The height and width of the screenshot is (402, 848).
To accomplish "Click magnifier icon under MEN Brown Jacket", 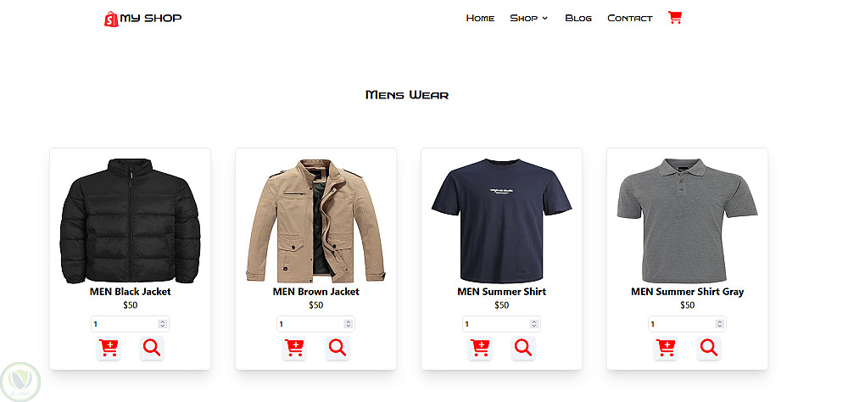I will point(338,348).
